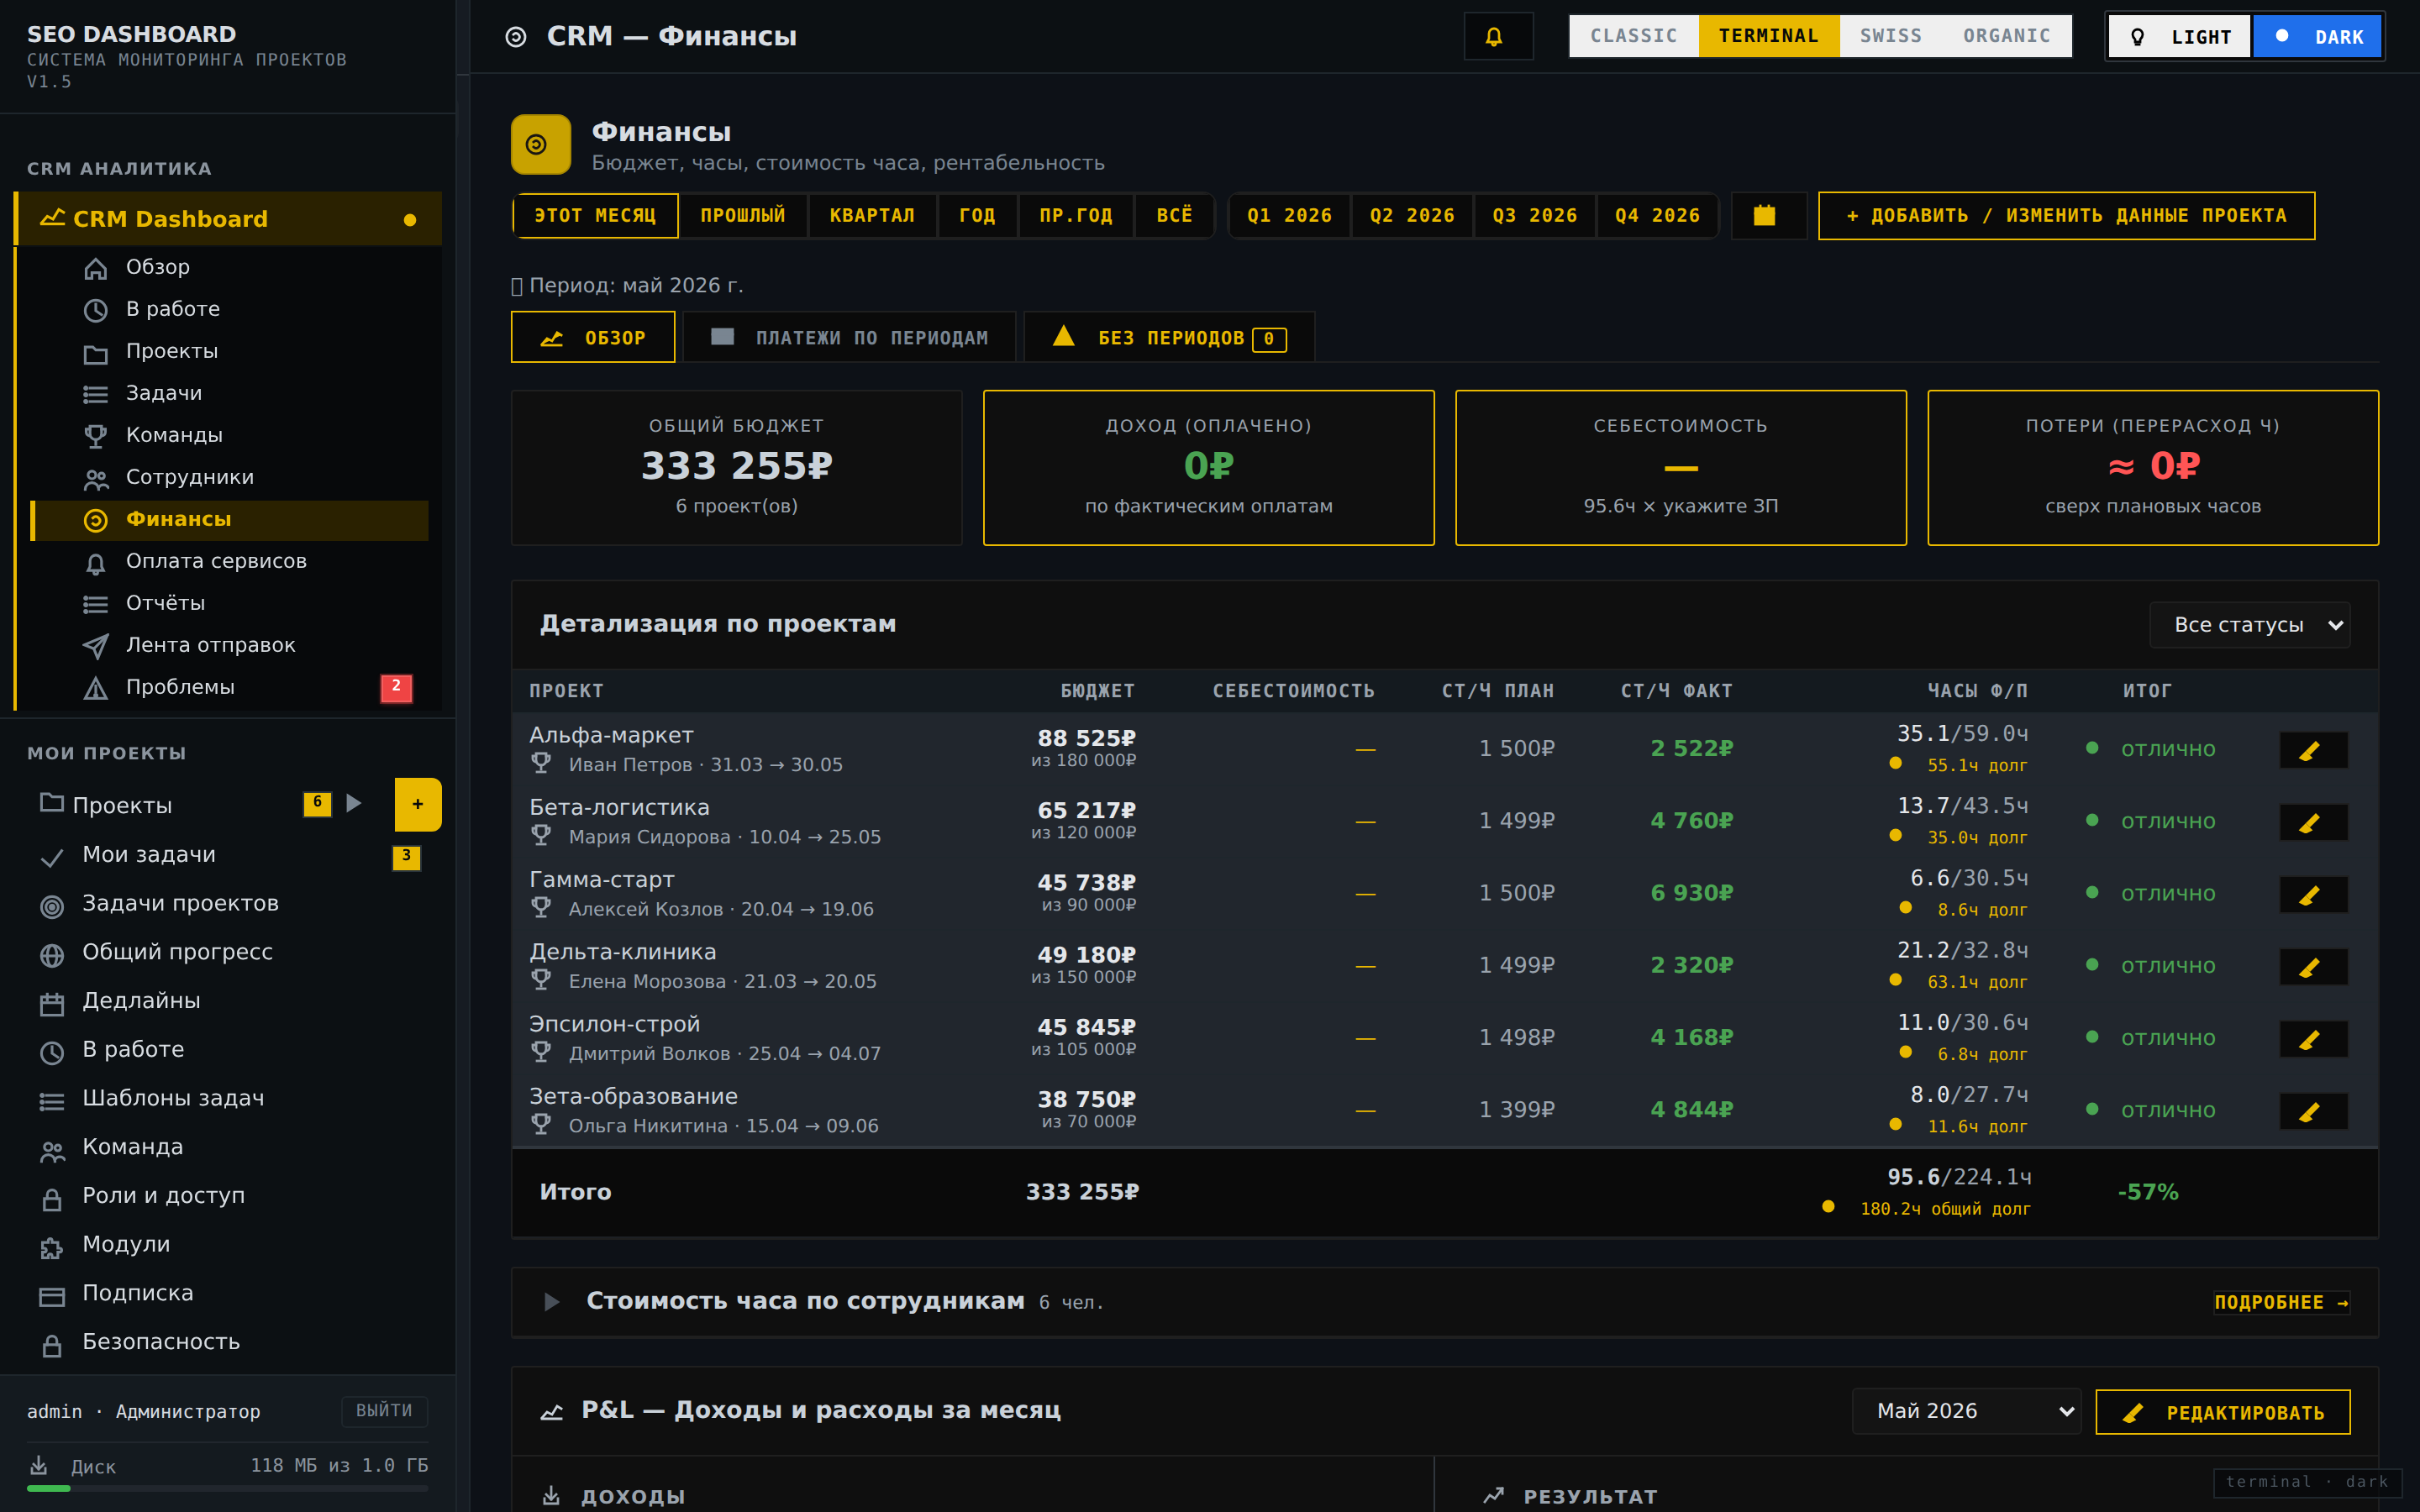Open ПОДРОБНЕЕ link for hourly cost
The image size is (2420, 1512).
[2281, 1302]
